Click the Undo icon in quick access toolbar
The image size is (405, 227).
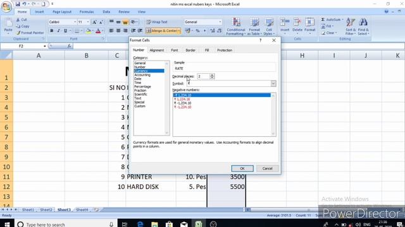coord(24,4)
